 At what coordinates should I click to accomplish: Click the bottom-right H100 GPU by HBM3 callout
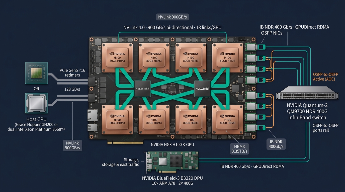pyautogui.click(x=227, y=119)
